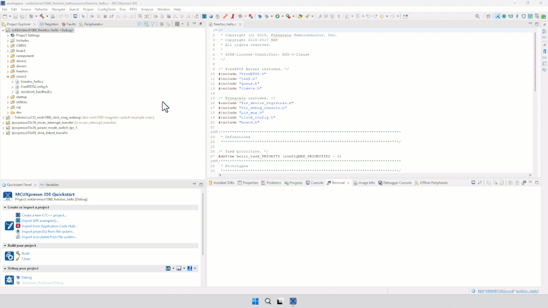Screen dimensions: 548x308
Task: Click the Collapse All icon in Project Explorer
Action: coord(140,24)
